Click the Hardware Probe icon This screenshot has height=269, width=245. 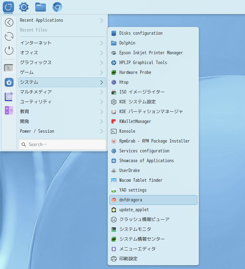coord(114,73)
